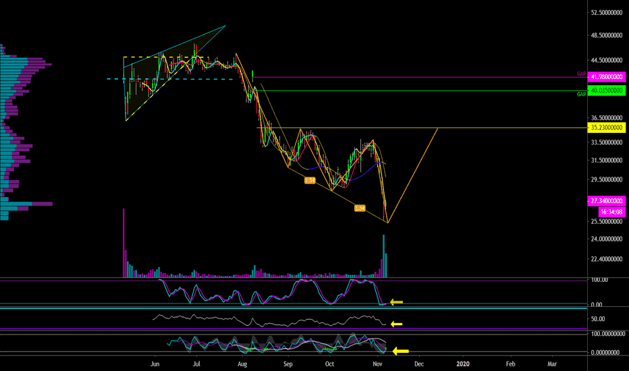Click the 52.50000000 price scale label
The width and height of the screenshot is (629, 371).
(607, 12)
